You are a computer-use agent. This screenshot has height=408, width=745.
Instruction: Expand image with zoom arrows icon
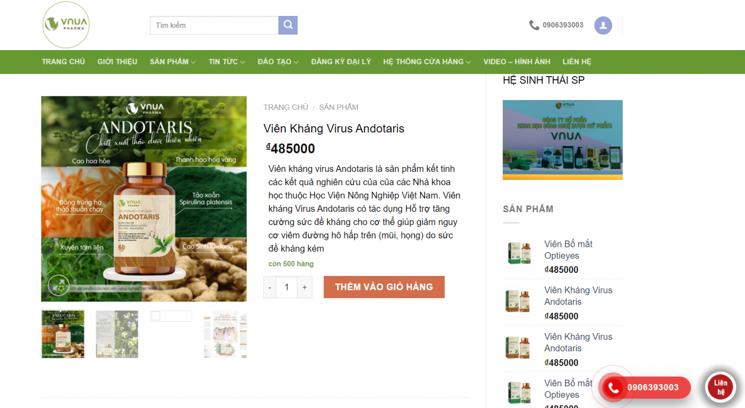coord(59,285)
